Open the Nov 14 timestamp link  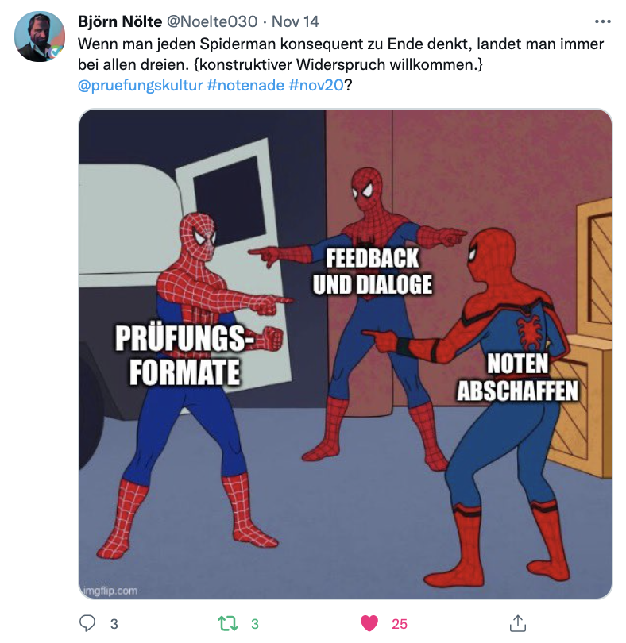point(296,21)
